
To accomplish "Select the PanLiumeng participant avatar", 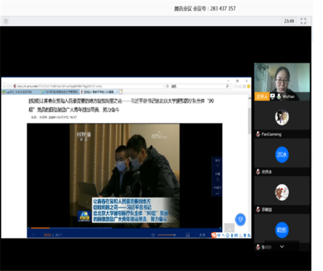I will (282, 117).
